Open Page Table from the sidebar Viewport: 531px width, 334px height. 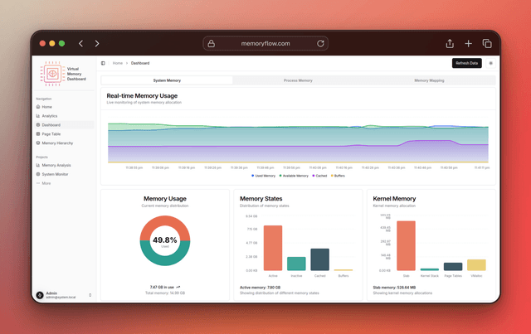click(x=51, y=134)
